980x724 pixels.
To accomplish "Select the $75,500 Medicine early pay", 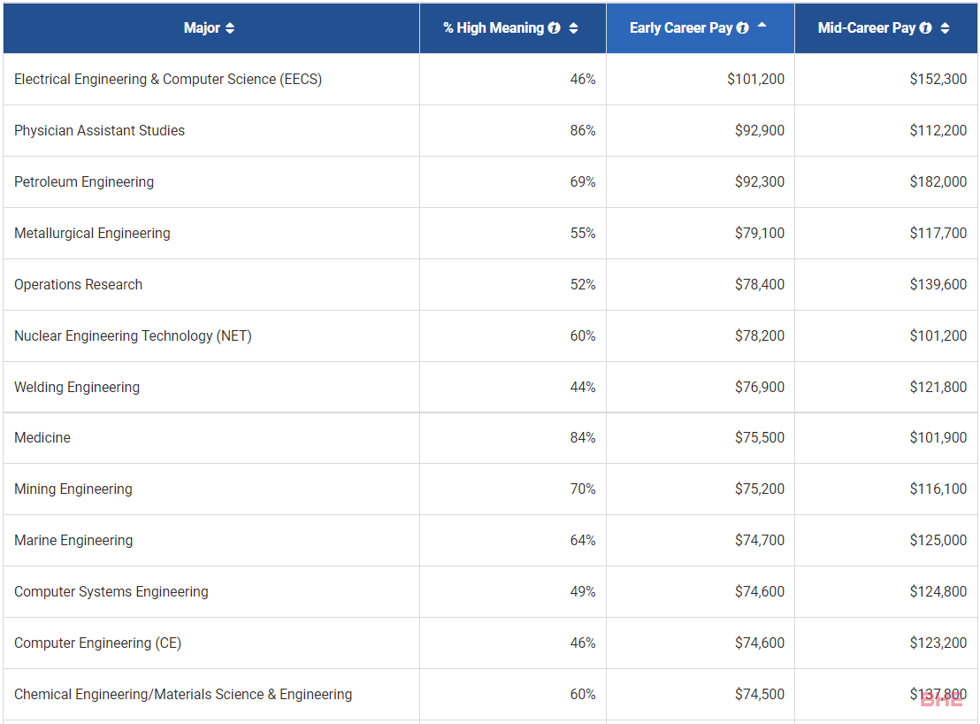I will [760, 437].
